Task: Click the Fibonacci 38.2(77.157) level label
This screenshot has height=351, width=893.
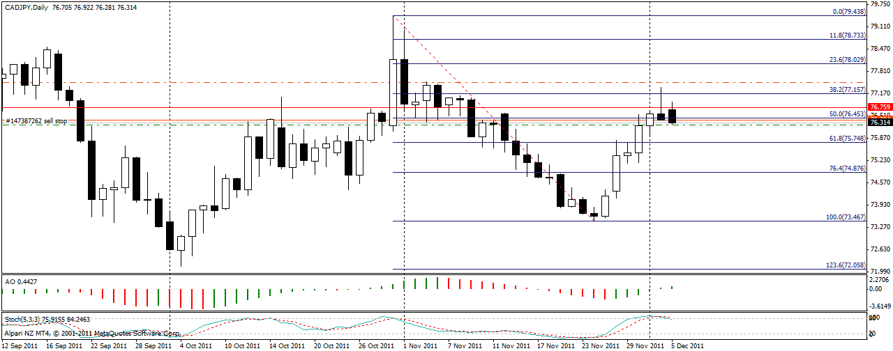Action: point(848,90)
